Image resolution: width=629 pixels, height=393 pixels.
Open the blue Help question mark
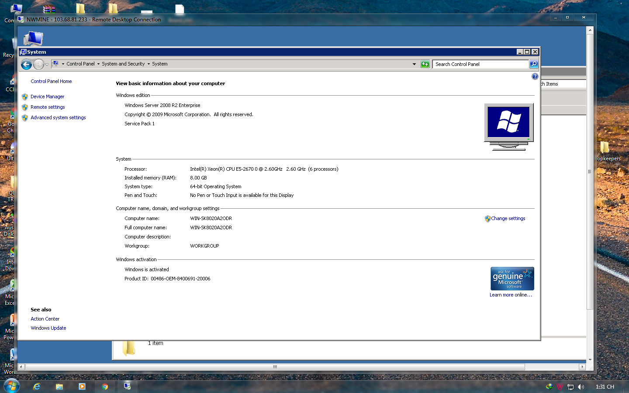point(535,76)
